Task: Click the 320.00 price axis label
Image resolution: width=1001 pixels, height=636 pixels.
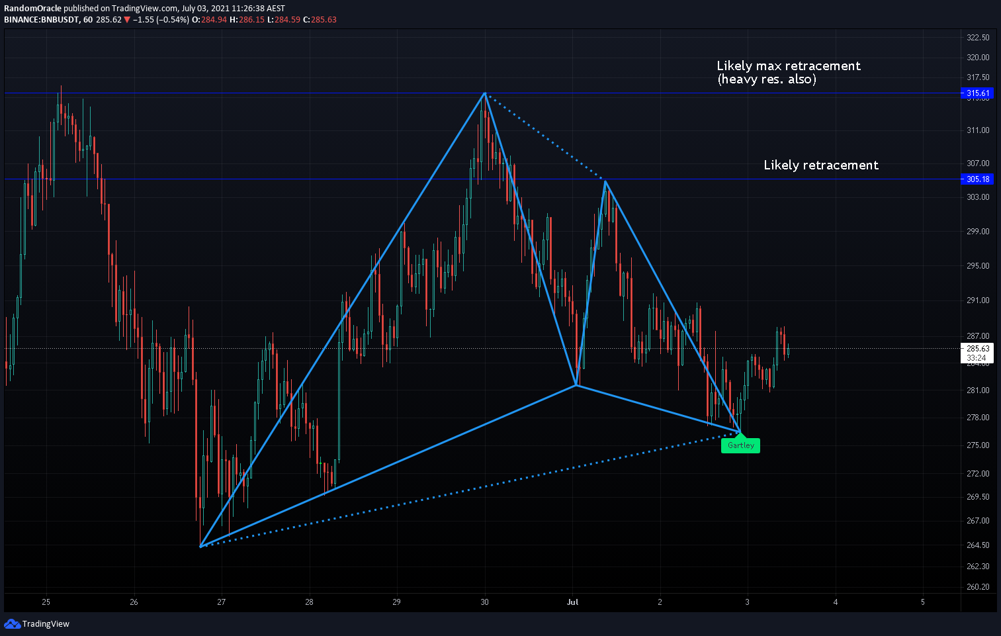Action: tap(978, 58)
